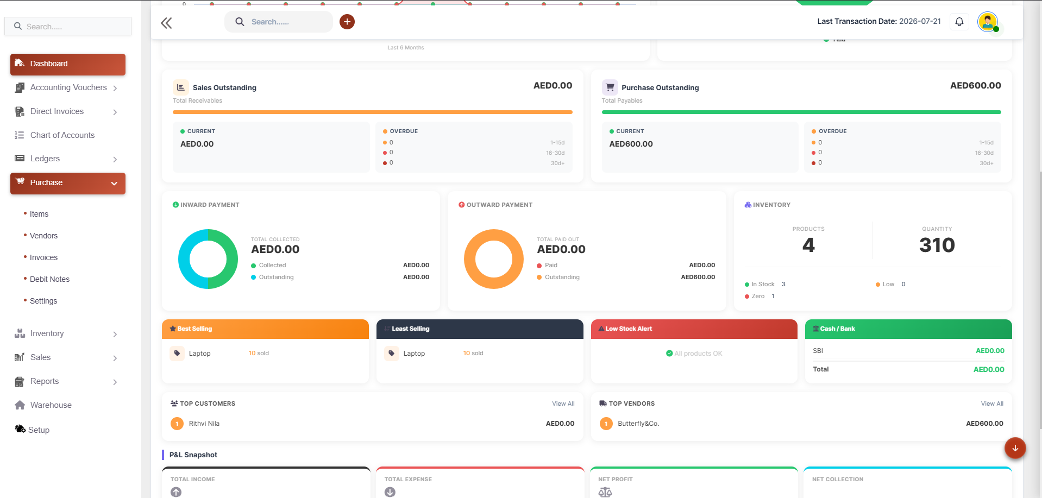Click the Total Income up-arrow icon

176,492
